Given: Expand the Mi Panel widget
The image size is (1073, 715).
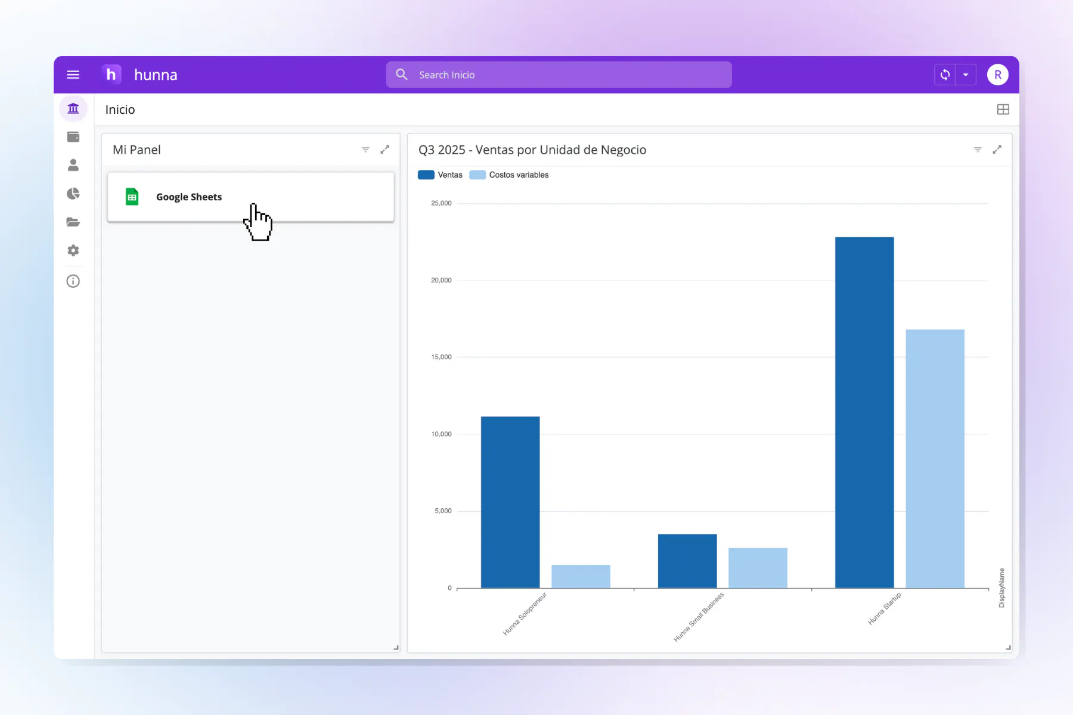Looking at the screenshot, I should [385, 150].
